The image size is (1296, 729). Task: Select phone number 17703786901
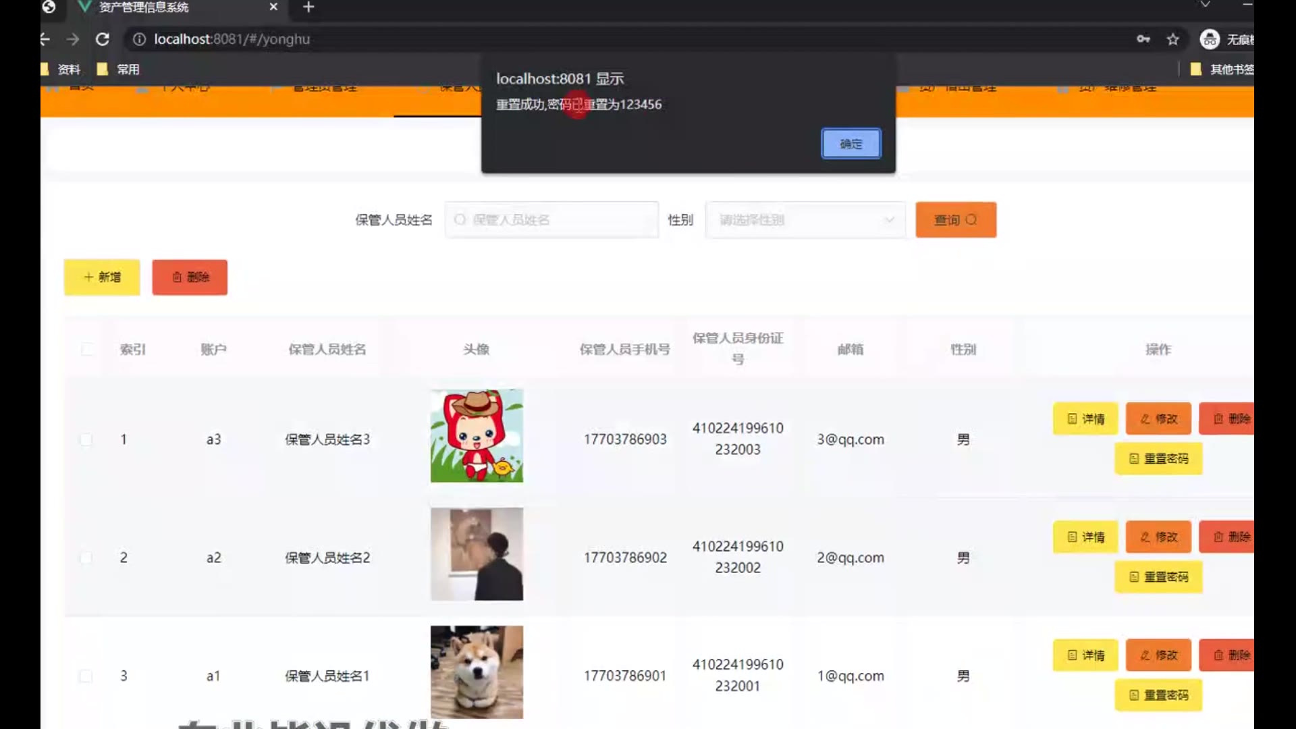tap(625, 676)
